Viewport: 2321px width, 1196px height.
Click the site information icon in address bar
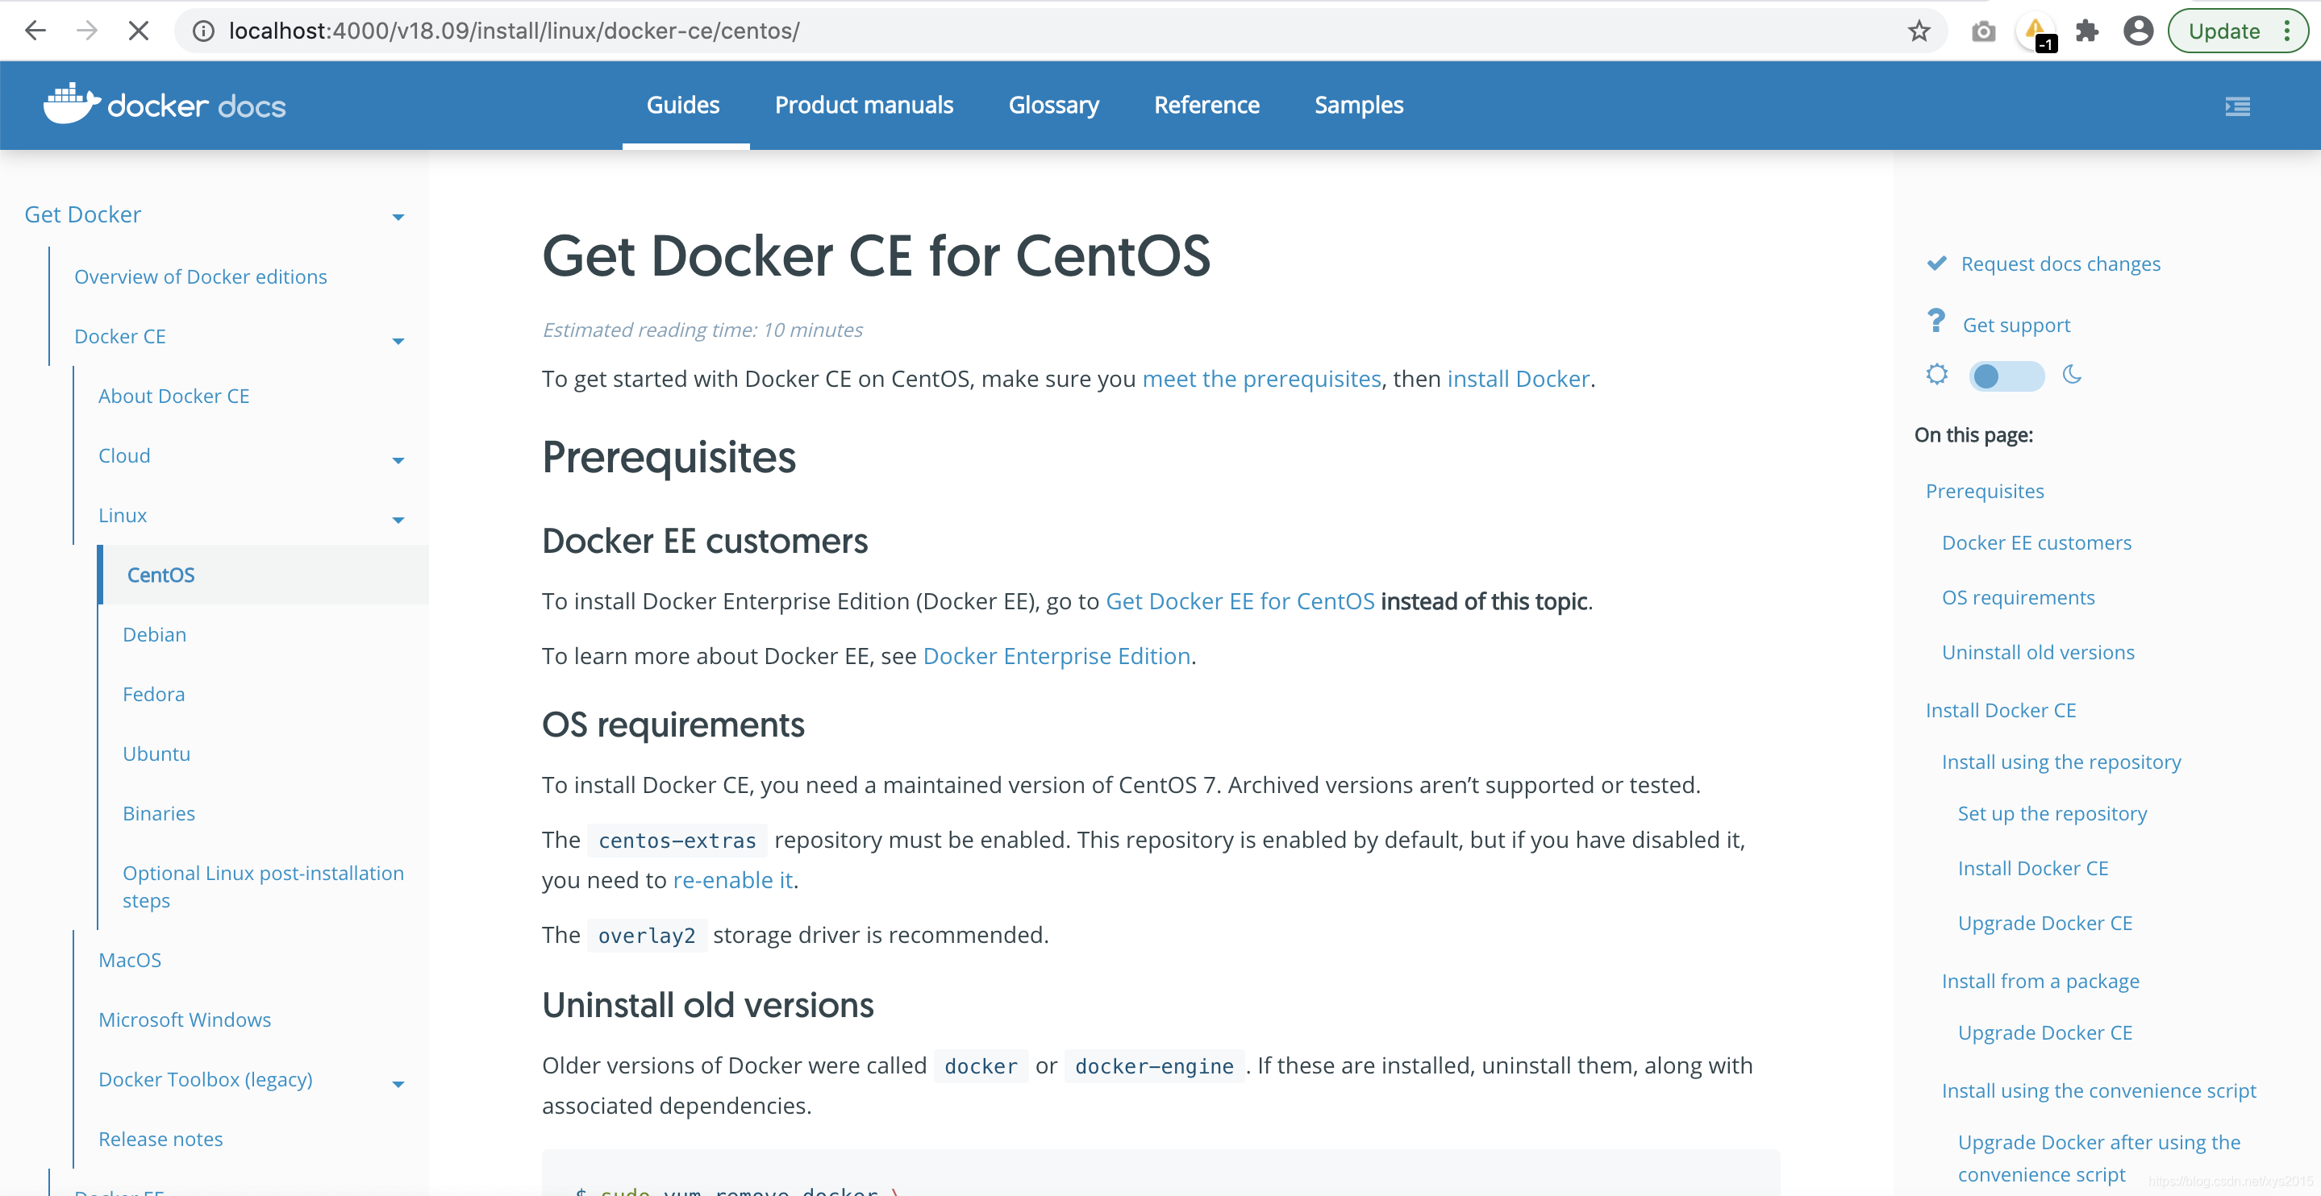(x=205, y=31)
